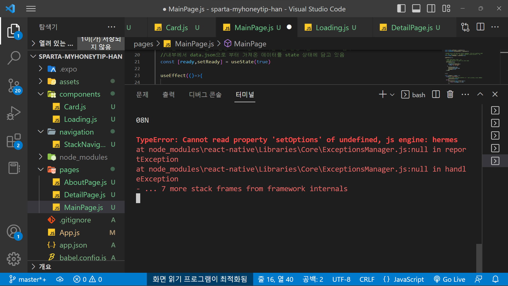Open the Card.js editor tab
The height and width of the screenshot is (286, 508).
click(x=182, y=27)
